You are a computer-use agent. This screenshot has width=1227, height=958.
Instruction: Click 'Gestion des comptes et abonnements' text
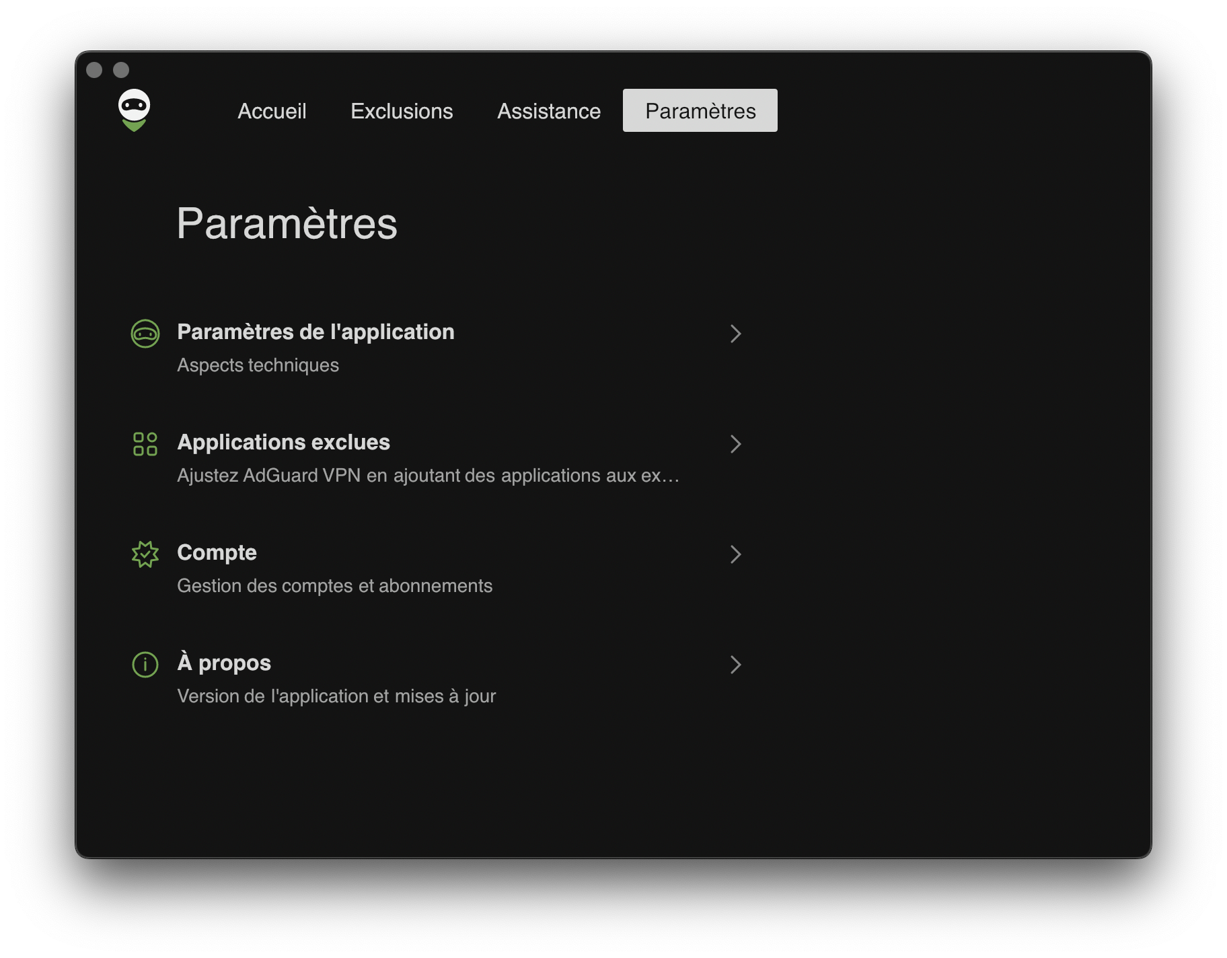tap(334, 586)
